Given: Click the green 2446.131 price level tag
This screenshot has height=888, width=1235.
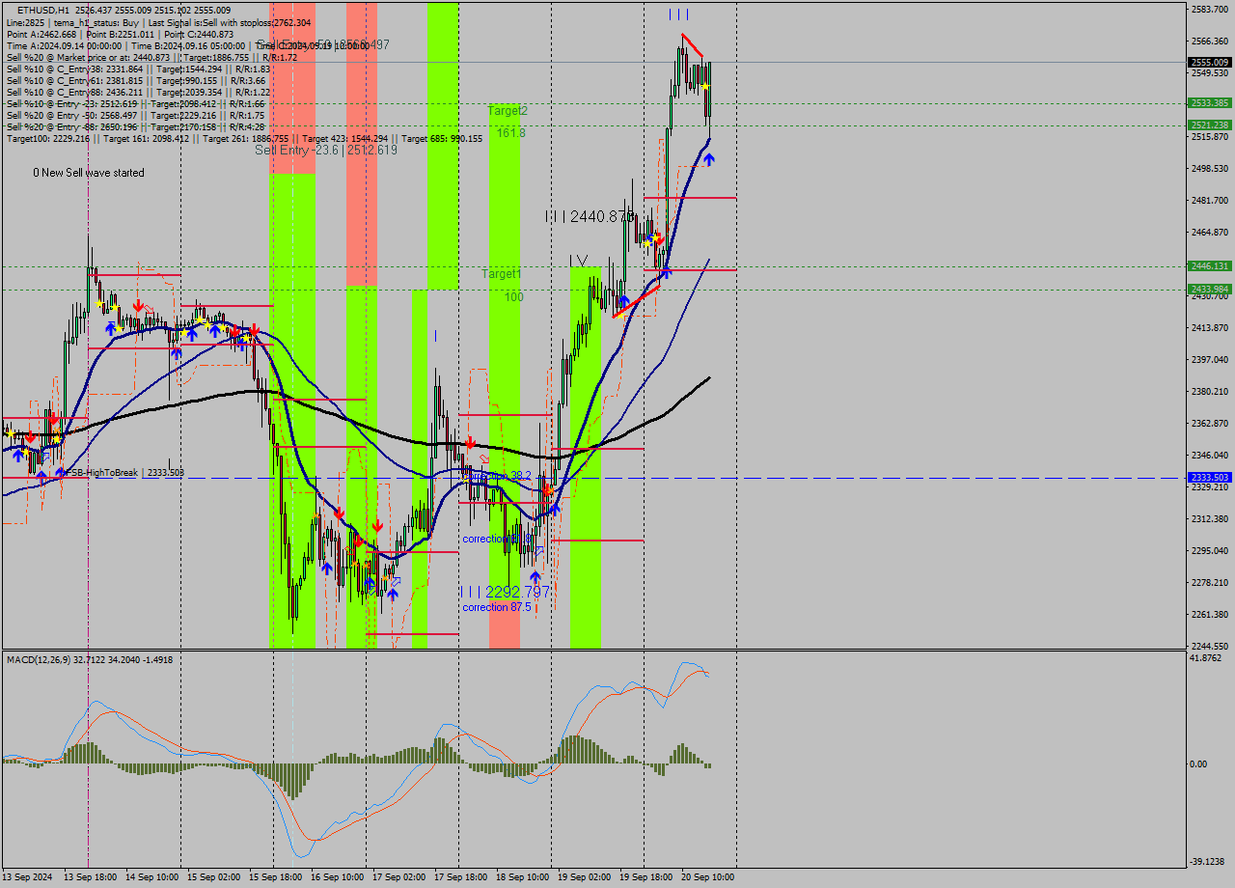Looking at the screenshot, I should coord(1209,265).
